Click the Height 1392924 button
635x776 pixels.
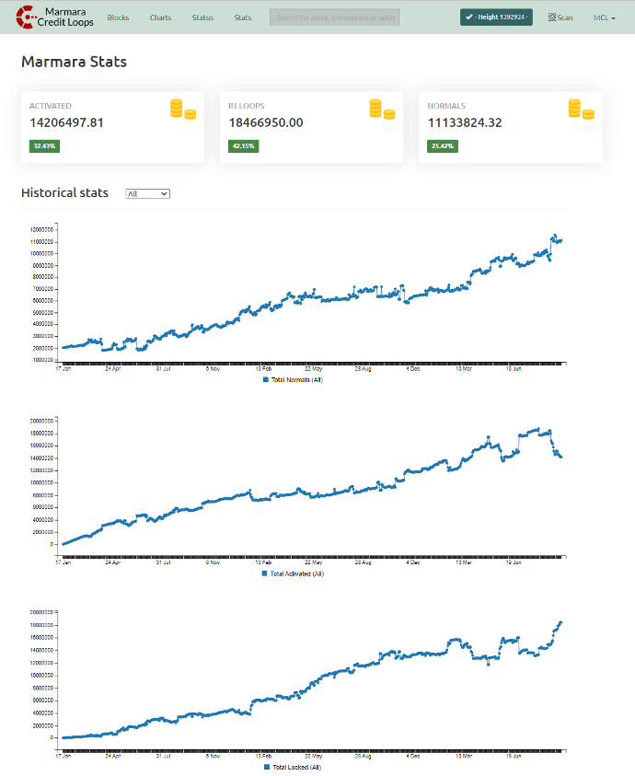497,17
